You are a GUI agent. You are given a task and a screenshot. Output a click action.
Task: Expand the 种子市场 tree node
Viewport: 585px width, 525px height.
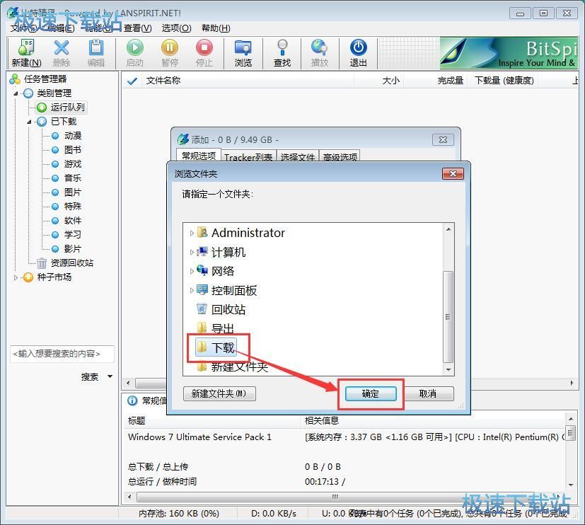16,277
